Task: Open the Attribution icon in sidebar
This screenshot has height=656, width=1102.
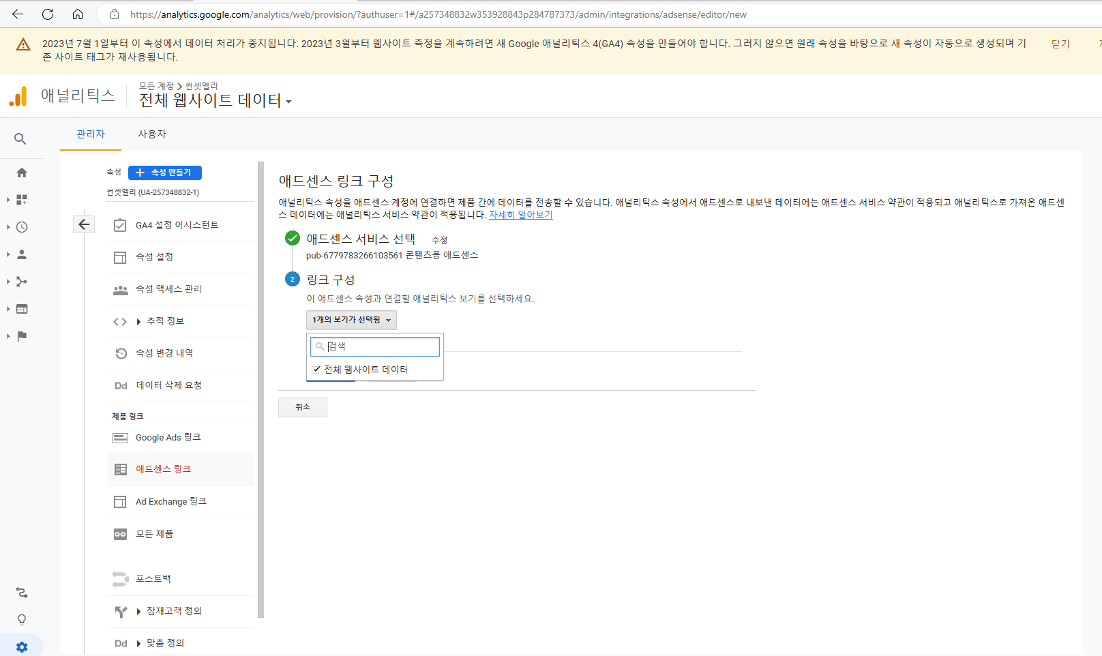Action: pyautogui.click(x=22, y=593)
